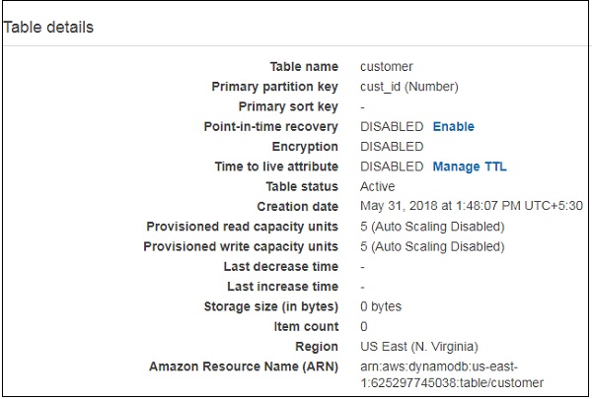Click the Table status value Active
592x399 pixels.
click(377, 186)
